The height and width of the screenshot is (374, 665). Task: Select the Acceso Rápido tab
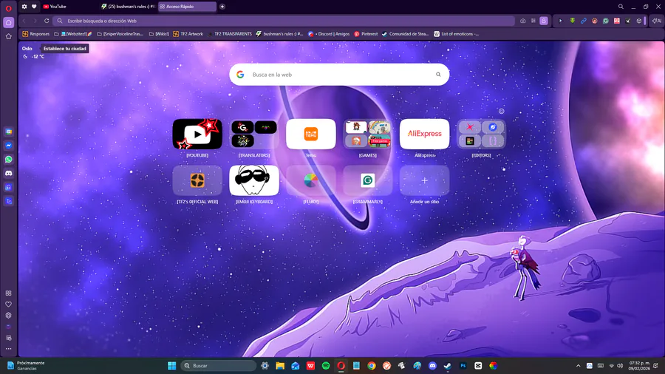187,7
